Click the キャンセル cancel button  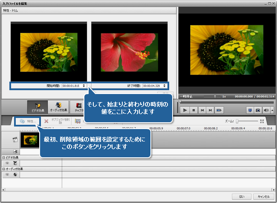263,197
